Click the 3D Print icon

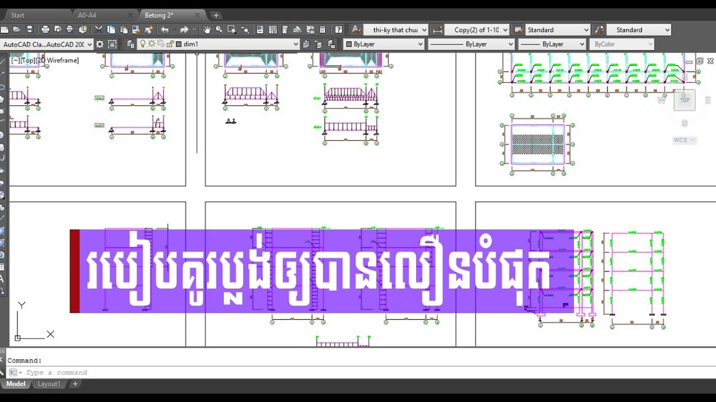pos(83,30)
